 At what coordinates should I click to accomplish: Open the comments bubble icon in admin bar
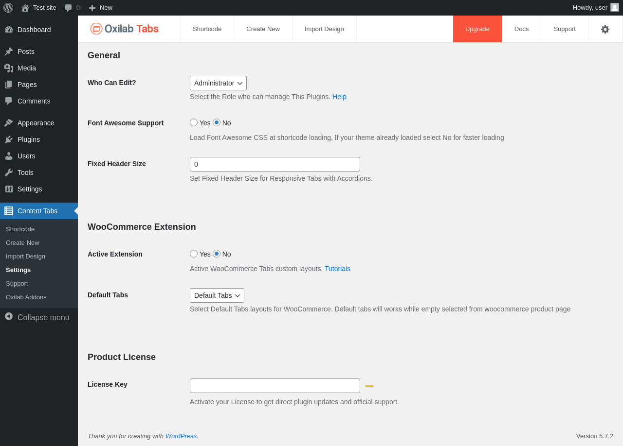(68, 8)
